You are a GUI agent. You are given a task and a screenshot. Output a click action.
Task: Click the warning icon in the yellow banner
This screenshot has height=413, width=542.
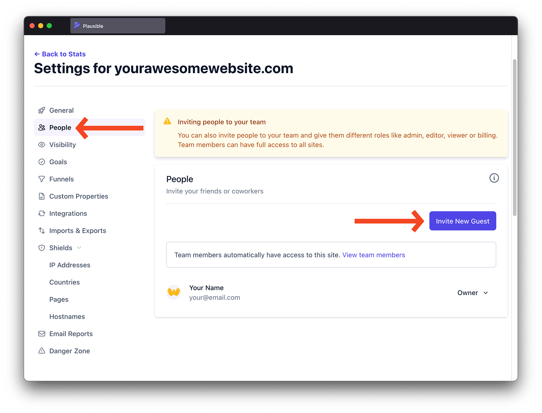click(x=167, y=121)
